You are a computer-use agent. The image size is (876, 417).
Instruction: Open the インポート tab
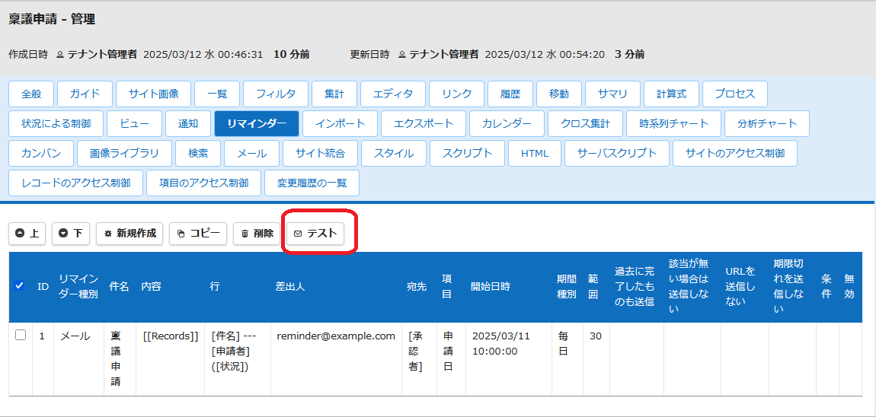[340, 123]
